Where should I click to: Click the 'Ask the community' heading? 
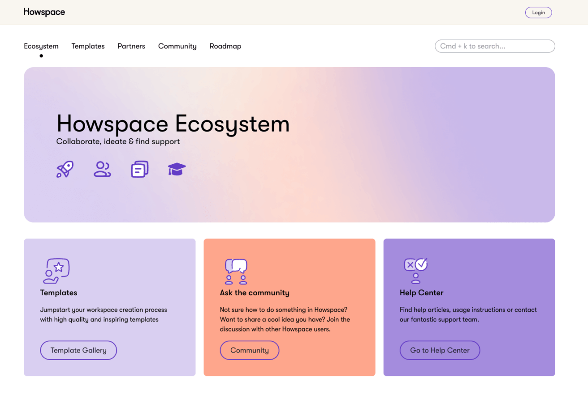pyautogui.click(x=255, y=293)
